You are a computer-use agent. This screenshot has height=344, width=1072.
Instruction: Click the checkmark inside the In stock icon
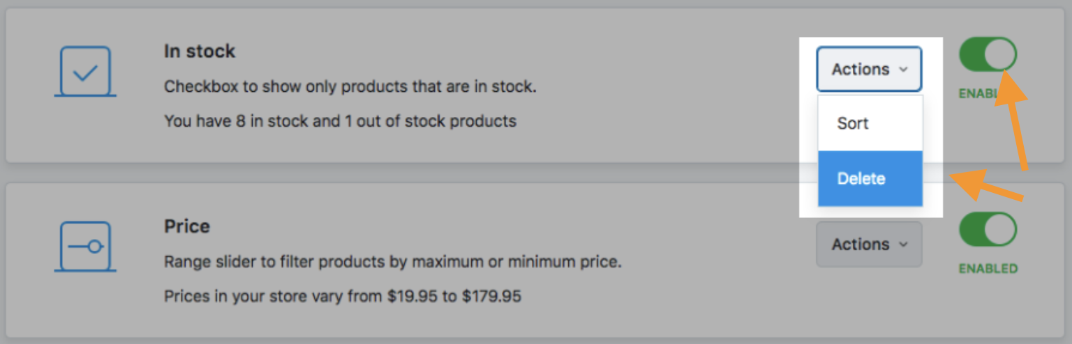pos(85,72)
